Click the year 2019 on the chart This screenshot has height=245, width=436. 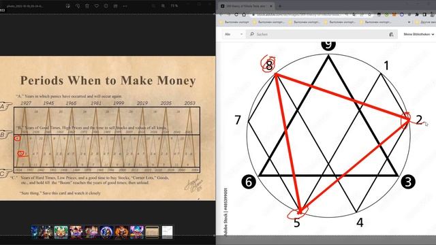point(142,103)
